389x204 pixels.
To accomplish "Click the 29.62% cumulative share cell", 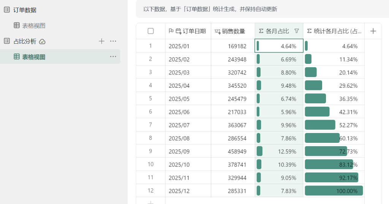I will (x=334, y=85).
